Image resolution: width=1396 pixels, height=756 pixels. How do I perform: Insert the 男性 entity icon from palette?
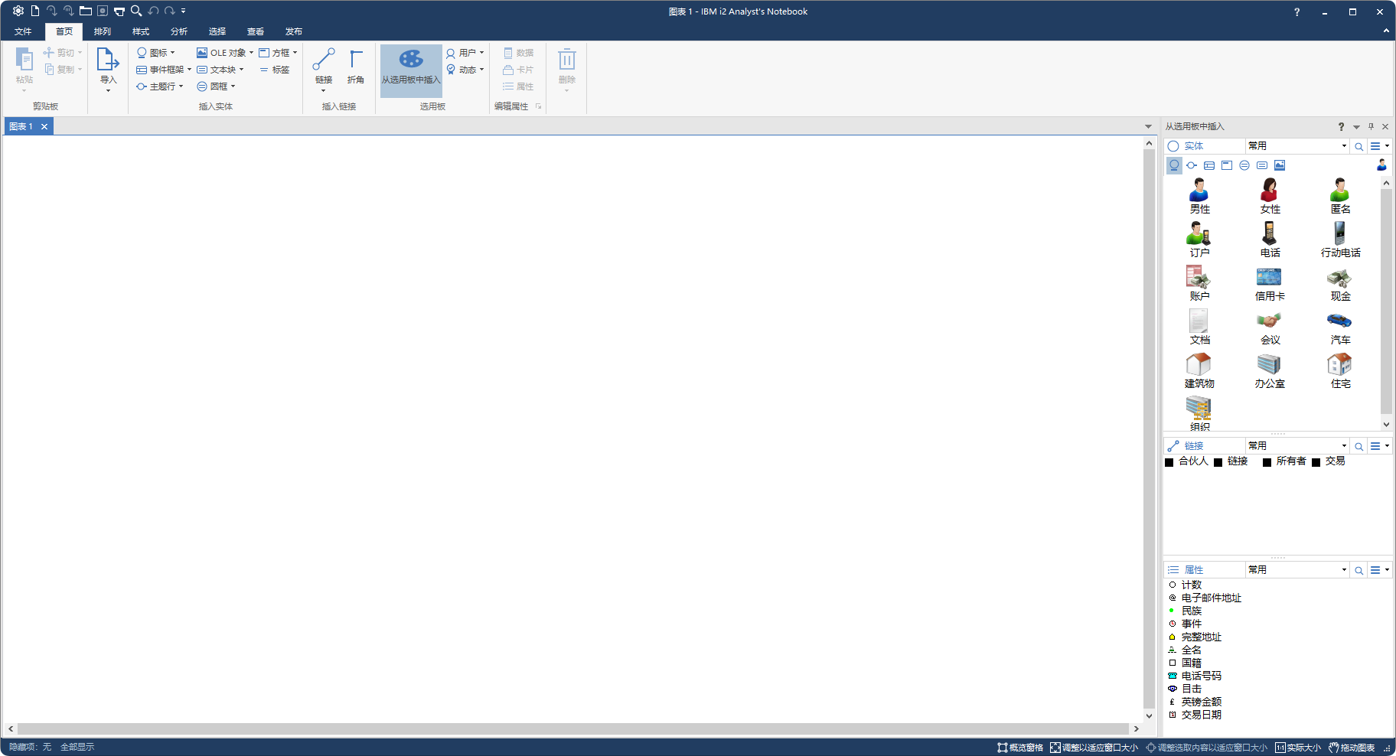1199,195
